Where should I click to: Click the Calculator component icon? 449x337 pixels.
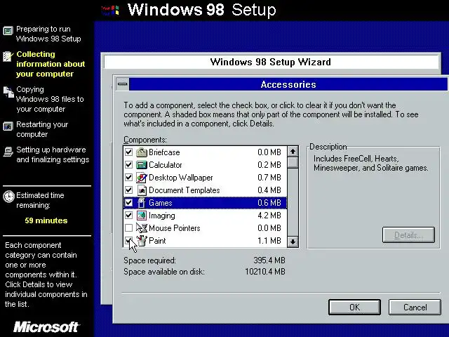click(x=142, y=165)
